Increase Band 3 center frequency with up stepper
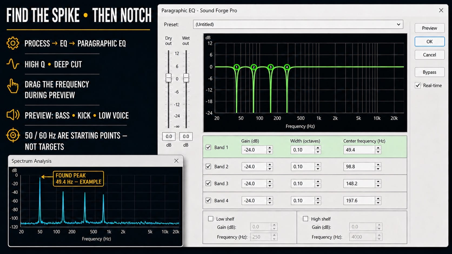 378,181
